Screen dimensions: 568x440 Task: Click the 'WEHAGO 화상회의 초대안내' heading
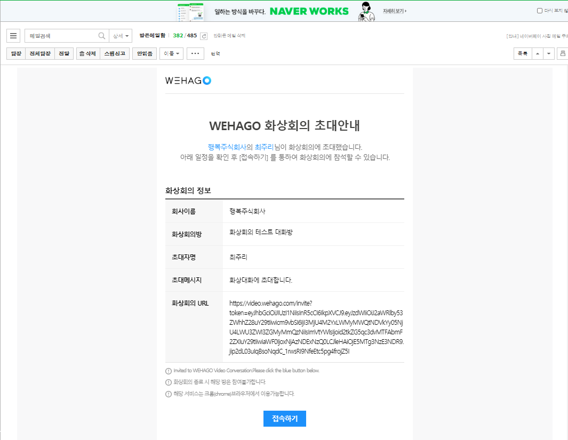[x=284, y=126]
